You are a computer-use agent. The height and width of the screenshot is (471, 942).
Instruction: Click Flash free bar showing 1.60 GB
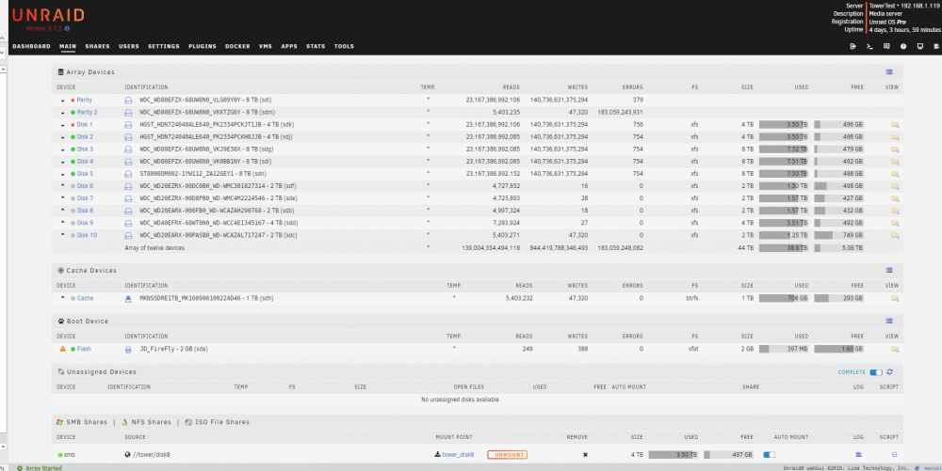(x=839, y=349)
